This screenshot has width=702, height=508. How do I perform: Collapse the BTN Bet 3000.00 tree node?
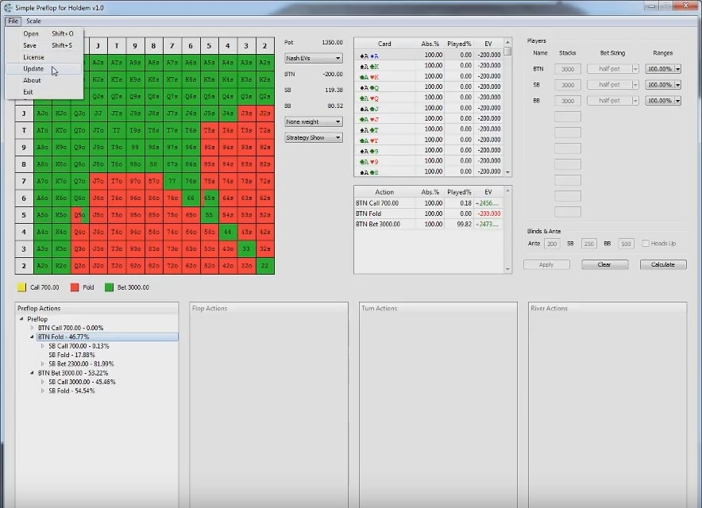click(x=33, y=372)
